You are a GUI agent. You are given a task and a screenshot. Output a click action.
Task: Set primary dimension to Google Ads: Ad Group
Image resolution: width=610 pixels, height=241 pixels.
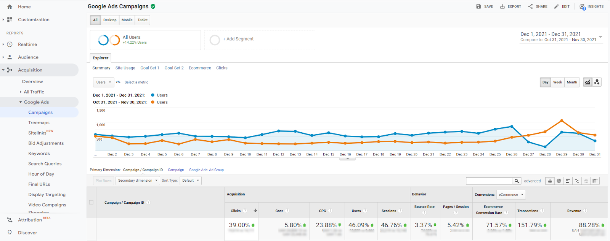206,170
